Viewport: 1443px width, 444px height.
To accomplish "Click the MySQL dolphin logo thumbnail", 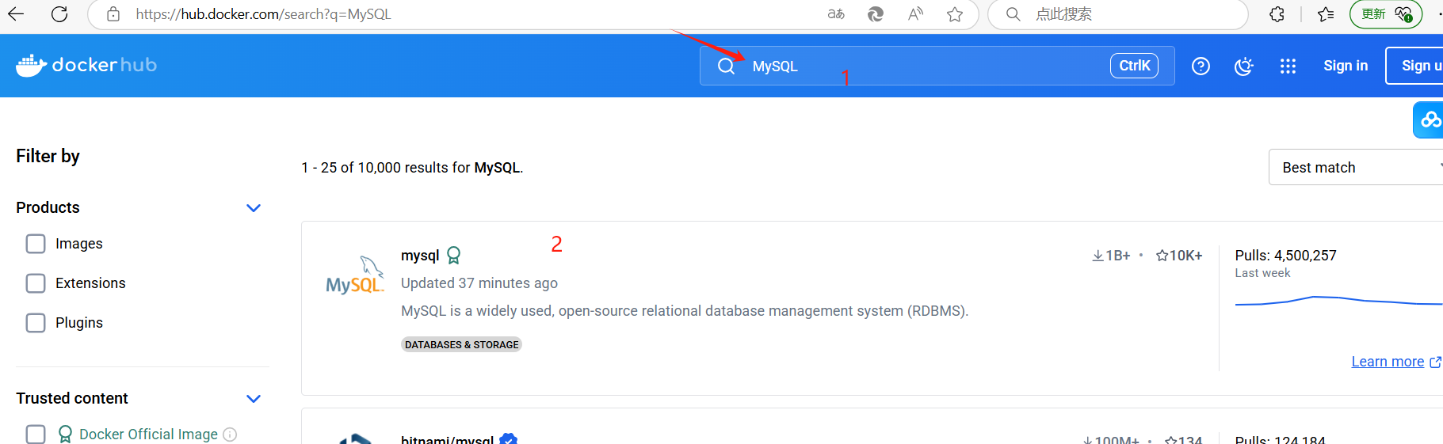I will point(355,275).
